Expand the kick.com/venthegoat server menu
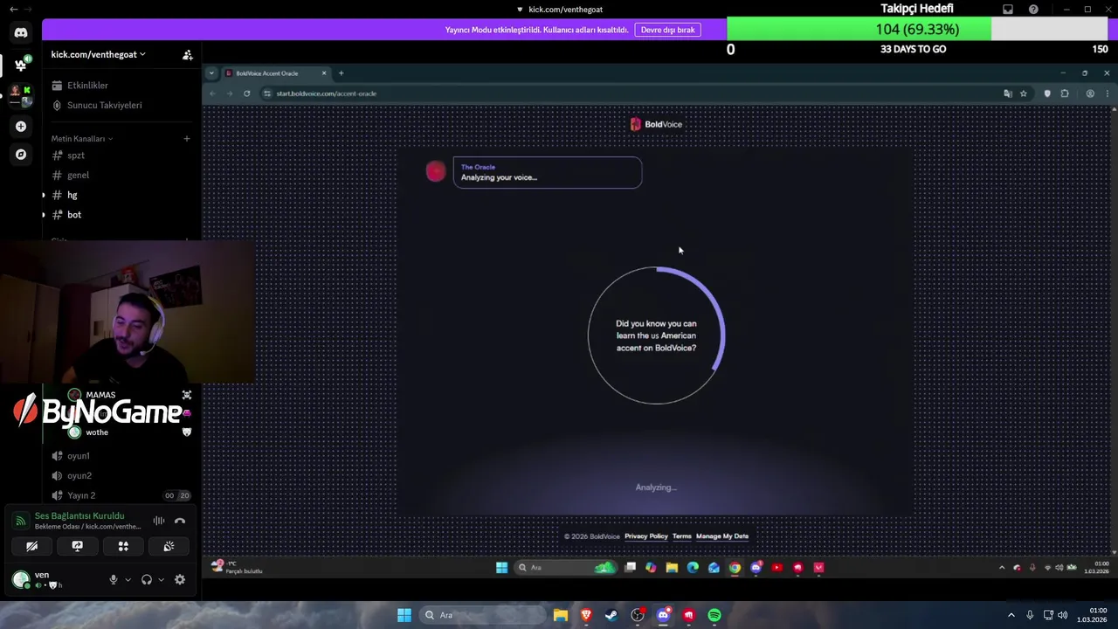 point(98,54)
